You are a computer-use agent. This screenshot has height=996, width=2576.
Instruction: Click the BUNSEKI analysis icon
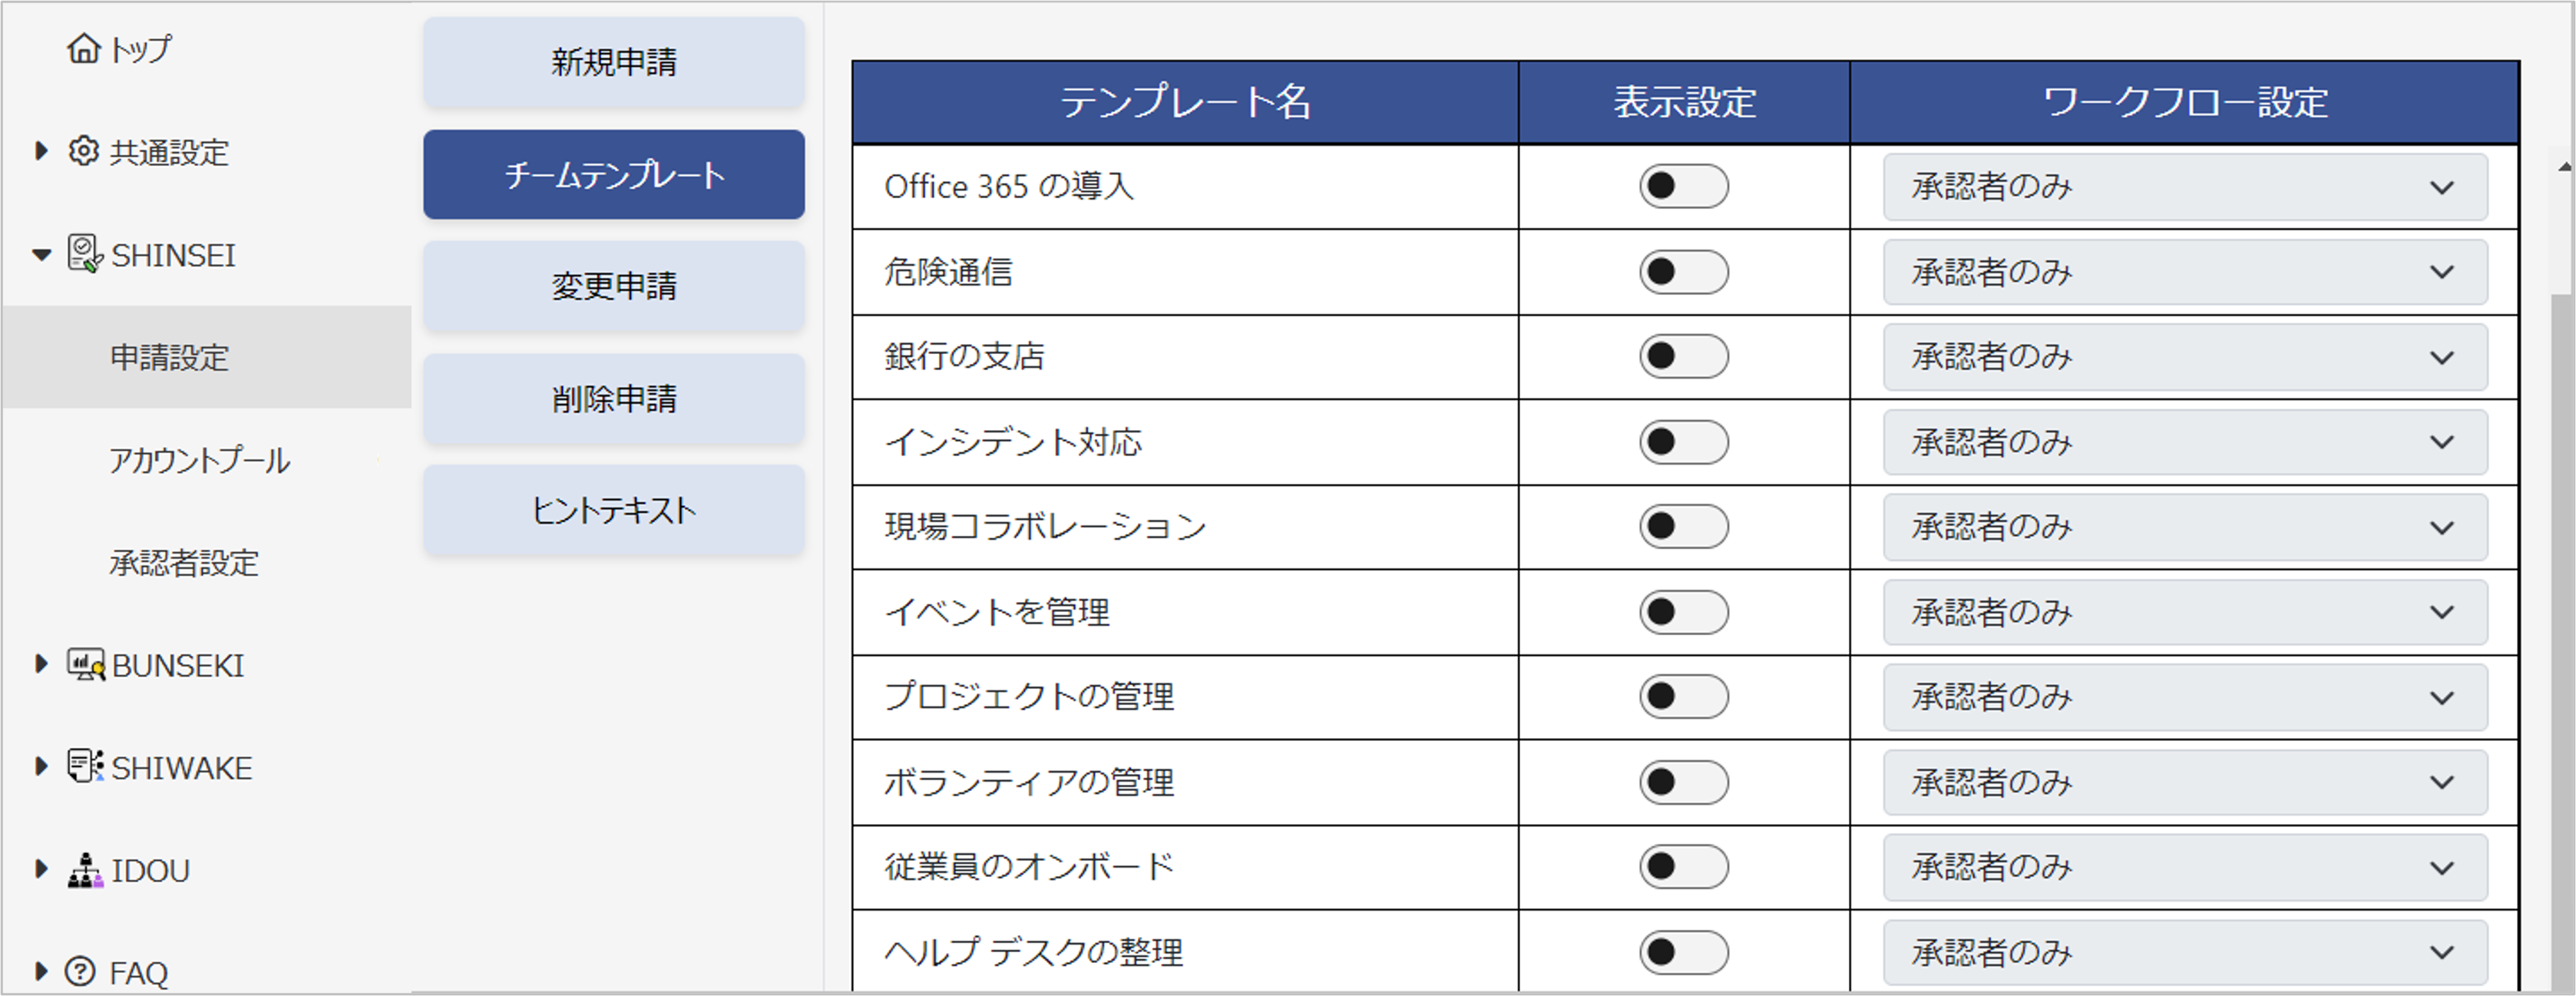tap(85, 665)
